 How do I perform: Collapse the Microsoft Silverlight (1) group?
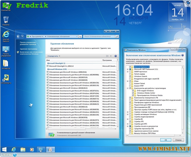pyautogui.click(x=56, y=63)
